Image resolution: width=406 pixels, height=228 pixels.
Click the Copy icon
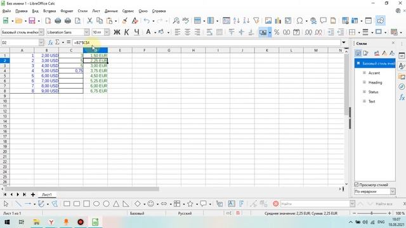pos(100,21)
